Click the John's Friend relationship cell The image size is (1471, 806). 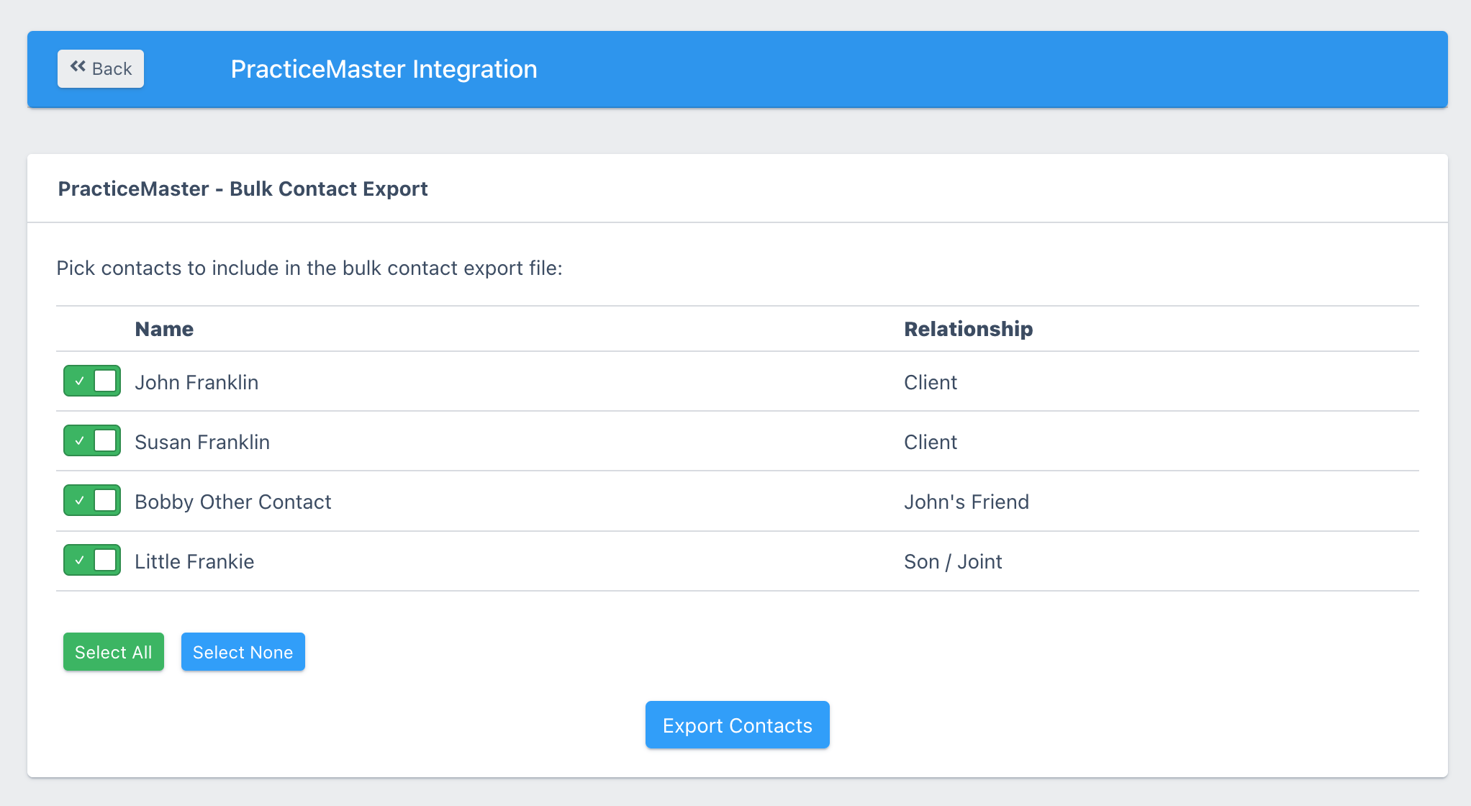point(966,502)
